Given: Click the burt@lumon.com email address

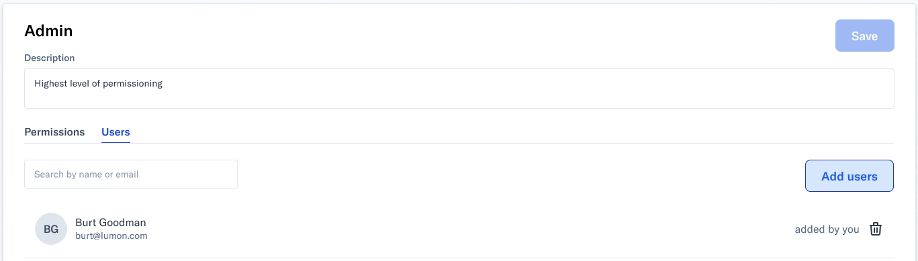Looking at the screenshot, I should coord(111,236).
